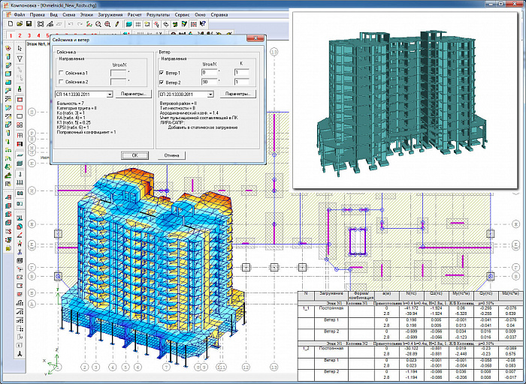Click the table cell value -41.172

410,308
